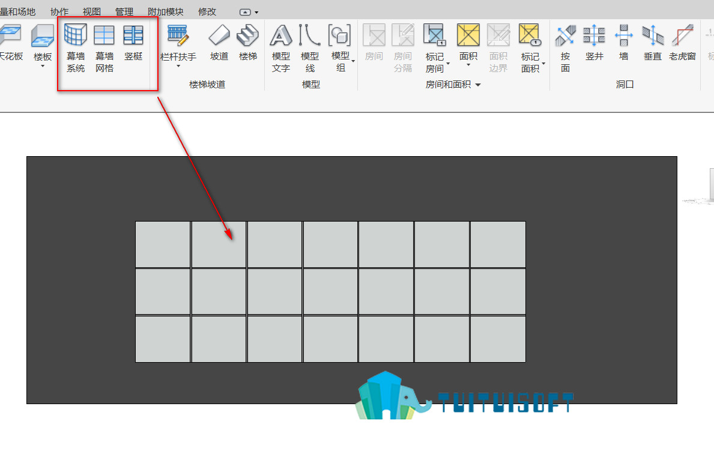Click the 房间 room tool
Image resolution: width=714 pixels, height=475 pixels.
374,43
